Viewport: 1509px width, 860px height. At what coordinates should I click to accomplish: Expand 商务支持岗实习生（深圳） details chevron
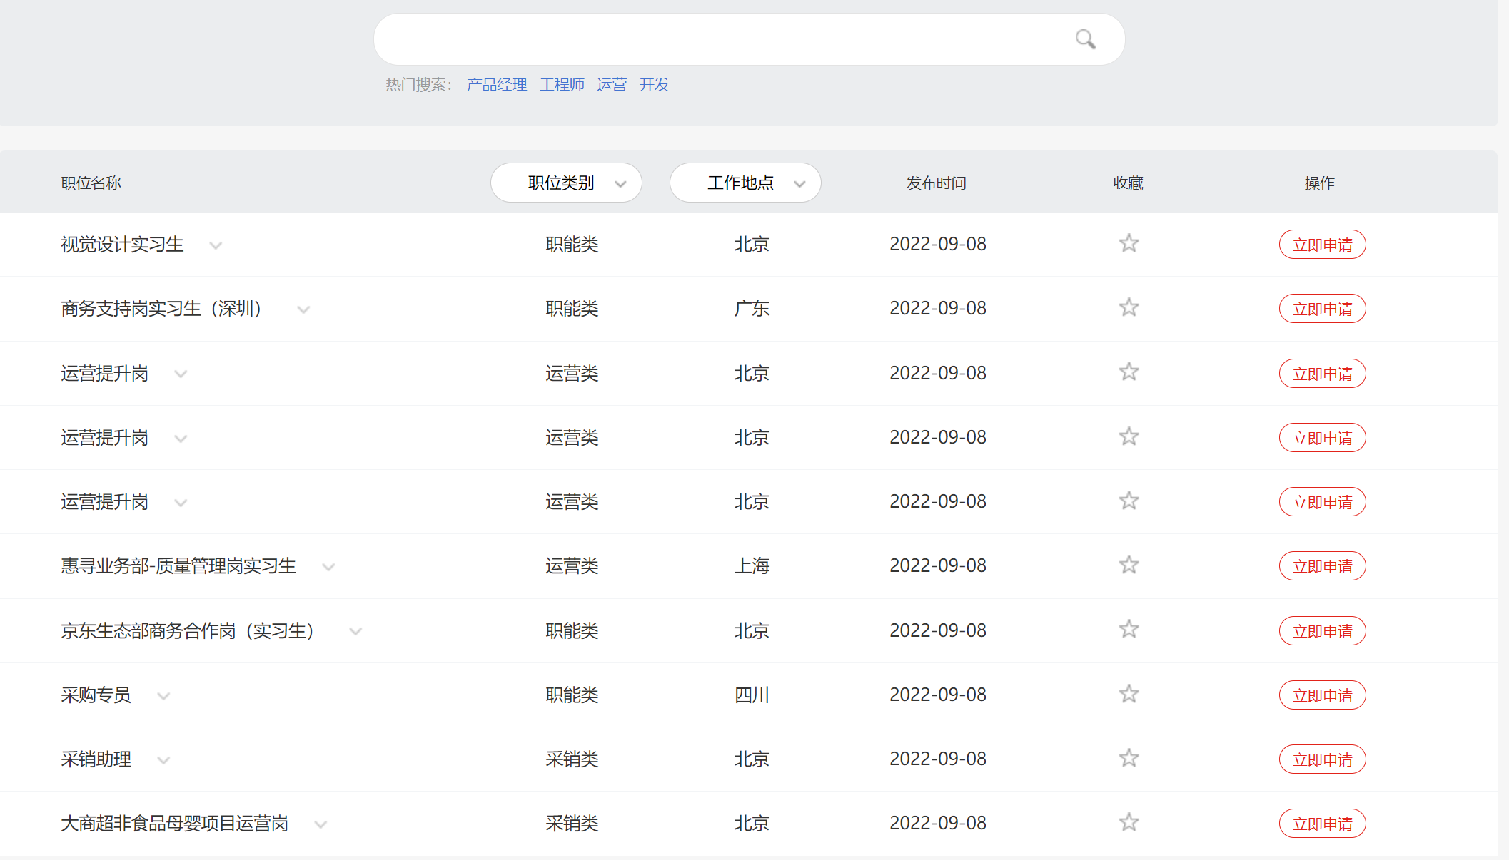point(303,310)
